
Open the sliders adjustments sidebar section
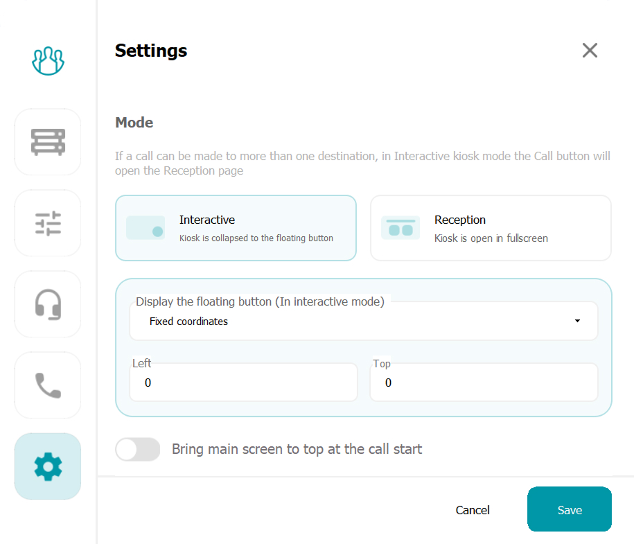point(48,223)
